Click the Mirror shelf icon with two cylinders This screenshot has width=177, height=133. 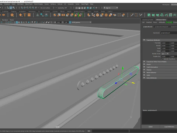[x=63, y=15]
